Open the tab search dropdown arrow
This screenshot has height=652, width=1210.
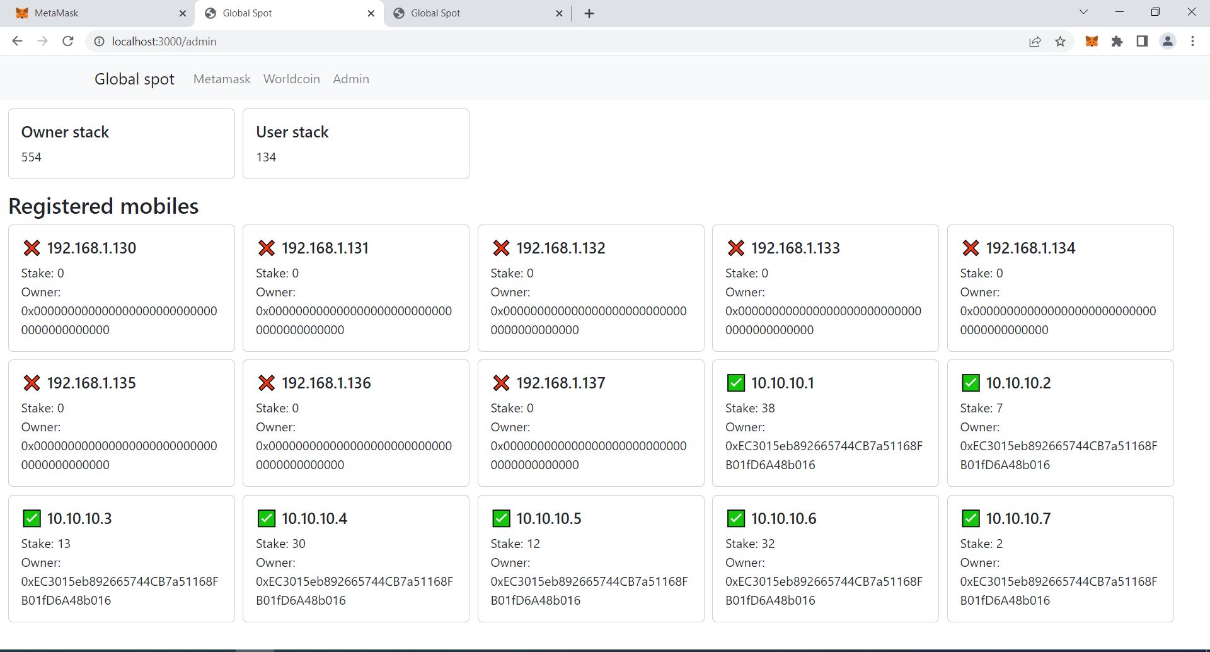tap(1083, 12)
